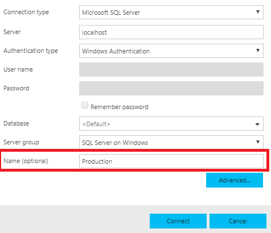
Task: Open the Advanced... settings button
Action: [235, 180]
